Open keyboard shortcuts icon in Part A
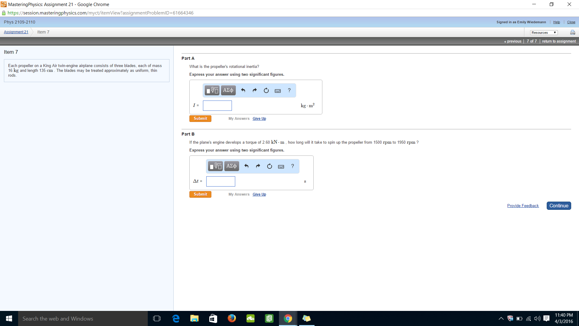 pos(278,91)
